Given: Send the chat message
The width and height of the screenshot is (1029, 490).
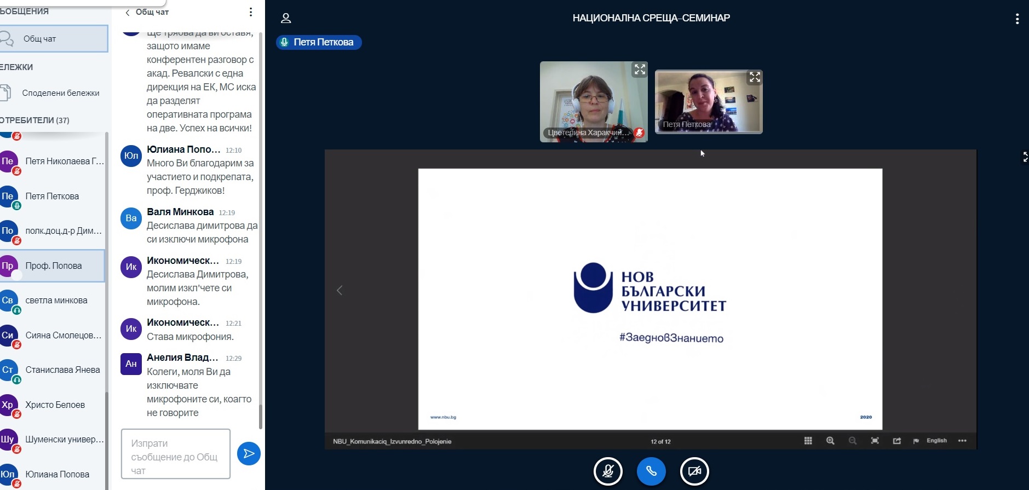Looking at the screenshot, I should (x=249, y=453).
